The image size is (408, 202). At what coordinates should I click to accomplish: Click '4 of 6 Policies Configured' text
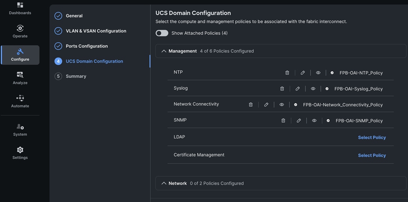(227, 51)
